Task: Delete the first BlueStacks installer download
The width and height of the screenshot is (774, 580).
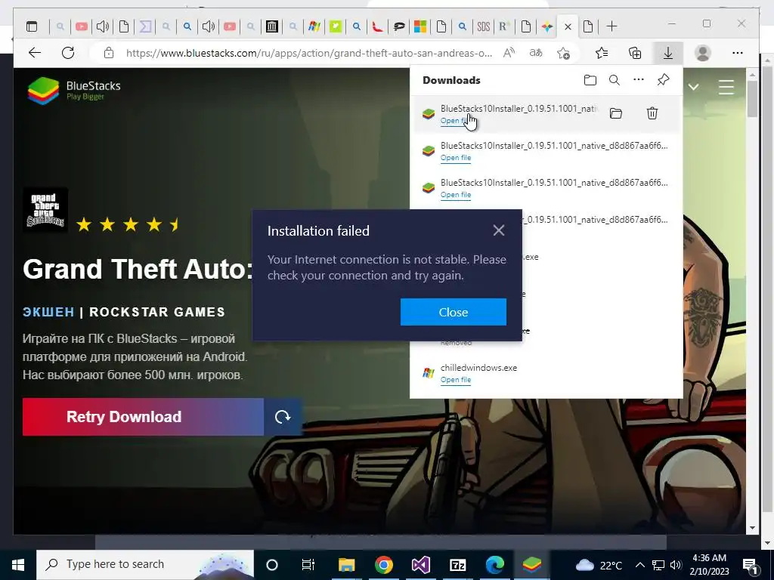Action: (x=652, y=113)
